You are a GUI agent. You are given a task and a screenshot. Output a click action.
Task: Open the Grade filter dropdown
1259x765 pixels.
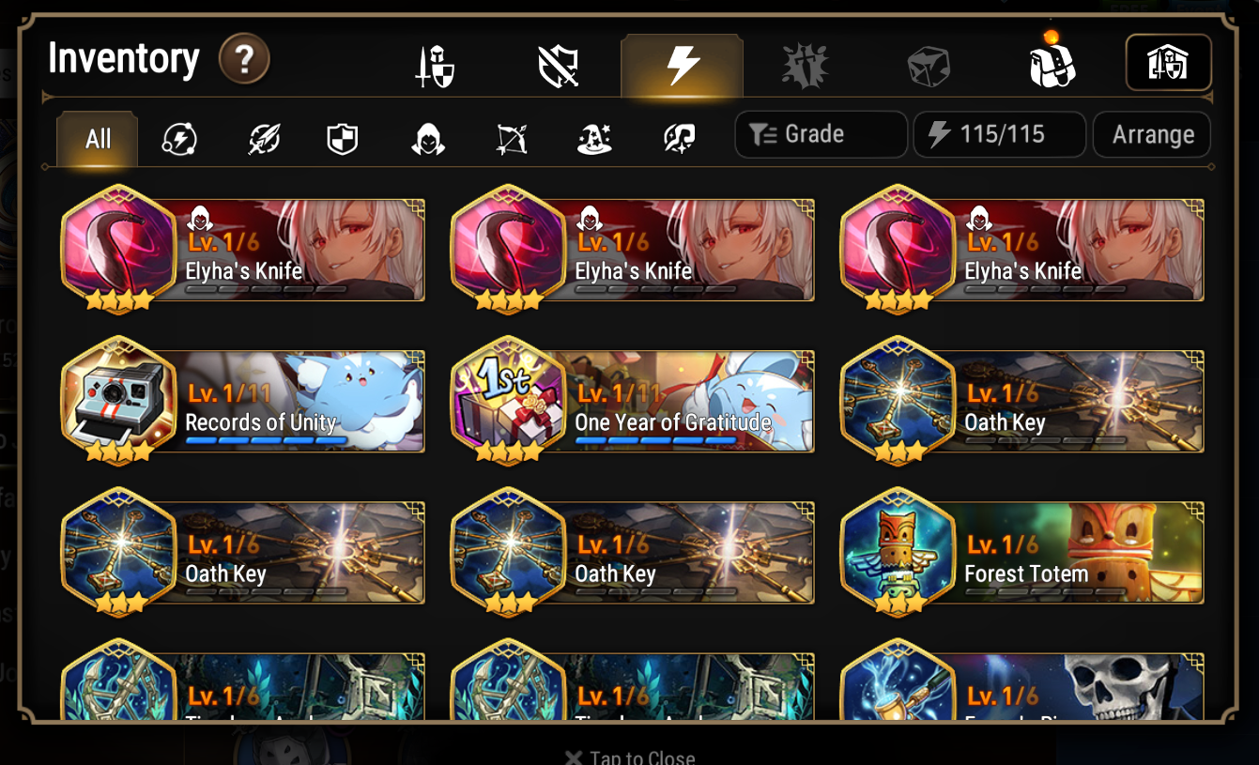point(821,134)
